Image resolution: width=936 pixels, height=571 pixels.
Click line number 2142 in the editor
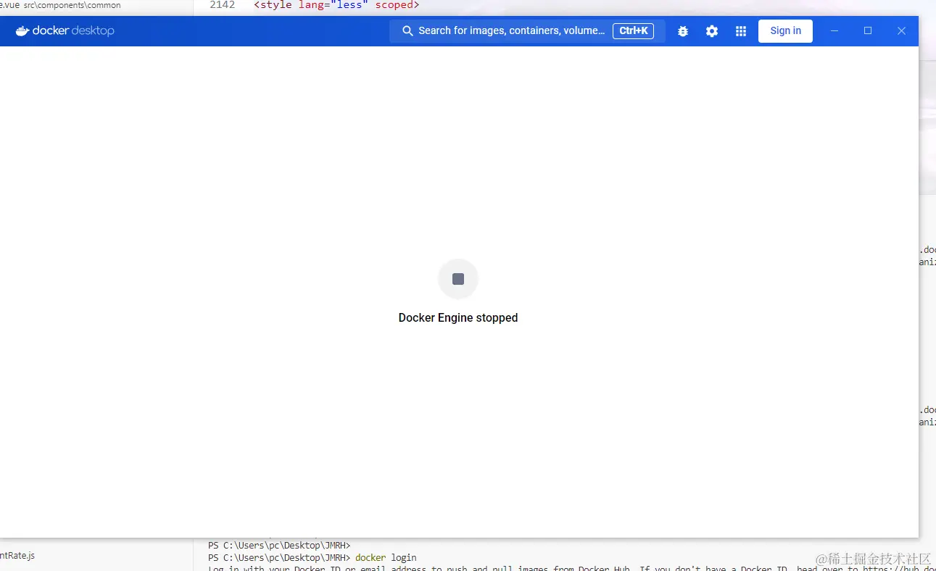223,5
